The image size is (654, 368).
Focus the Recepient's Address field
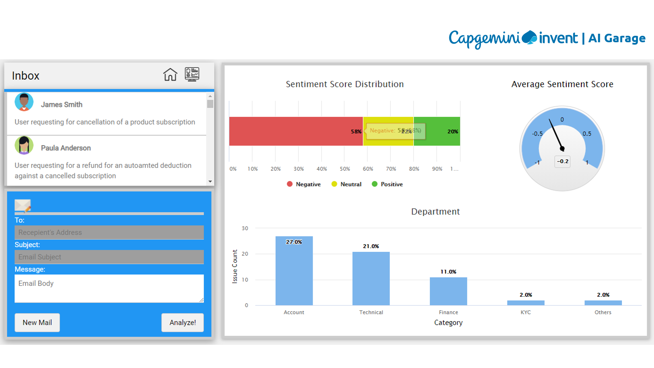click(109, 232)
